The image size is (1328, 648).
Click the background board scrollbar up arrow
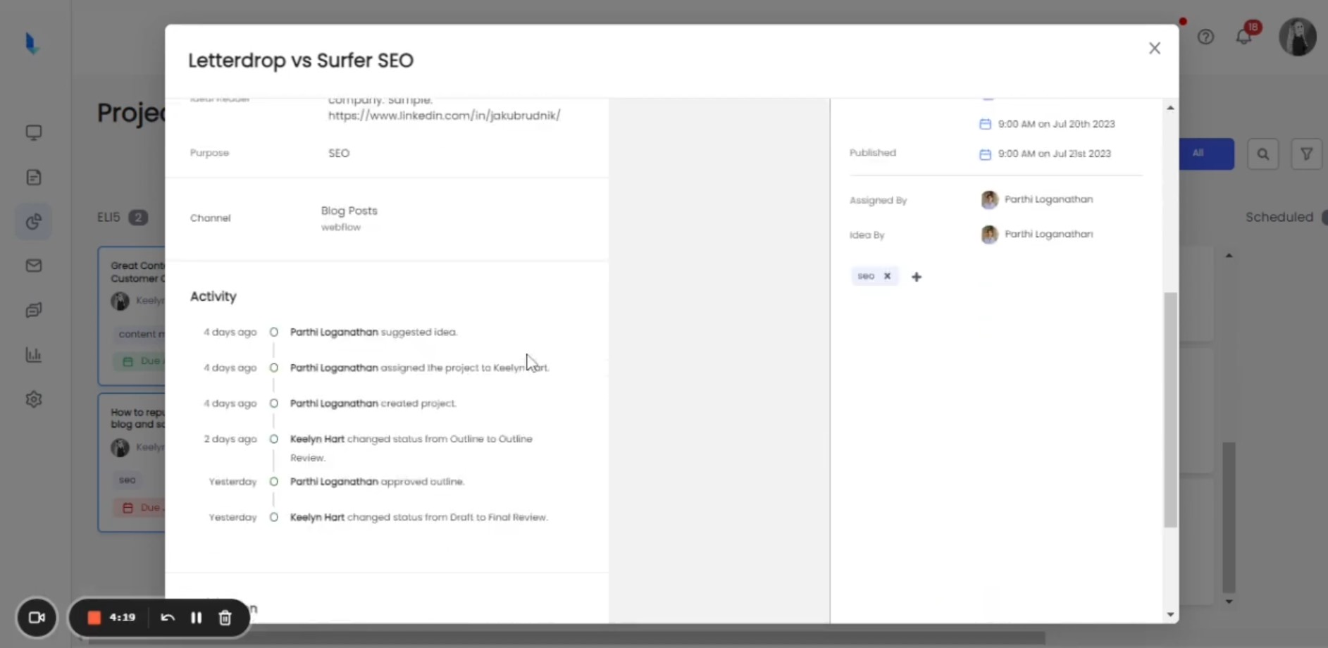1229,255
